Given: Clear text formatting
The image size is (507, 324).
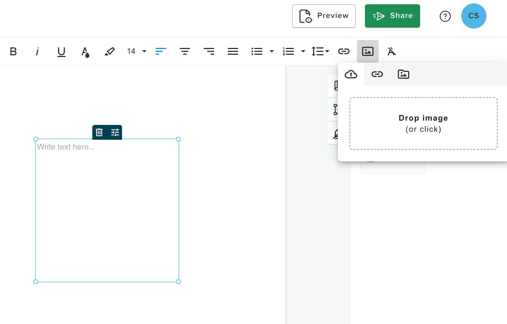Looking at the screenshot, I should point(392,52).
